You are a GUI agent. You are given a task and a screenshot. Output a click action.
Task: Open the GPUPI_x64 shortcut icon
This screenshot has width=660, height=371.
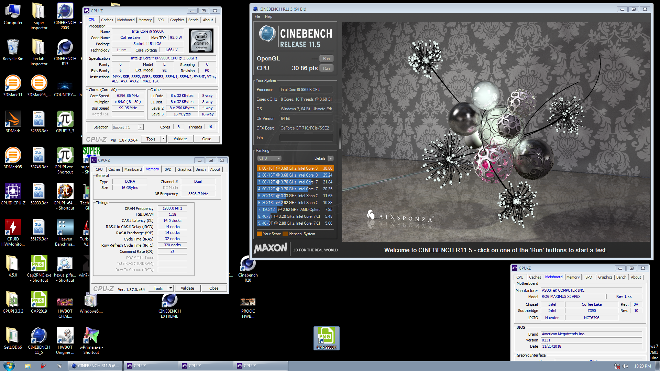65,196
